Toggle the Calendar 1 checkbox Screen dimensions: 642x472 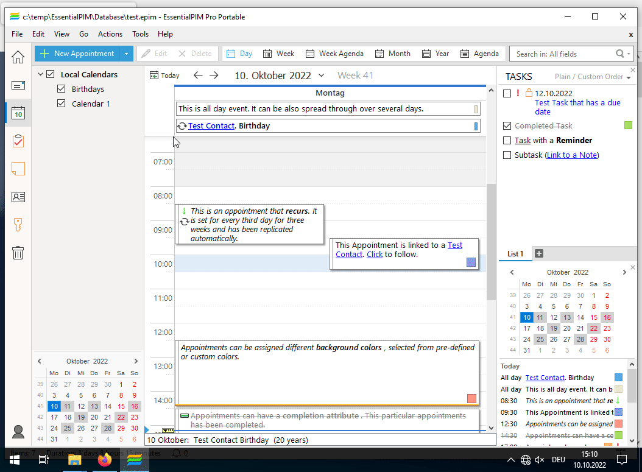[62, 104]
